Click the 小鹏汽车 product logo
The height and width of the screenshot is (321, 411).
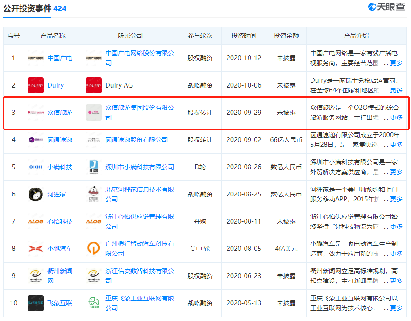click(x=36, y=249)
